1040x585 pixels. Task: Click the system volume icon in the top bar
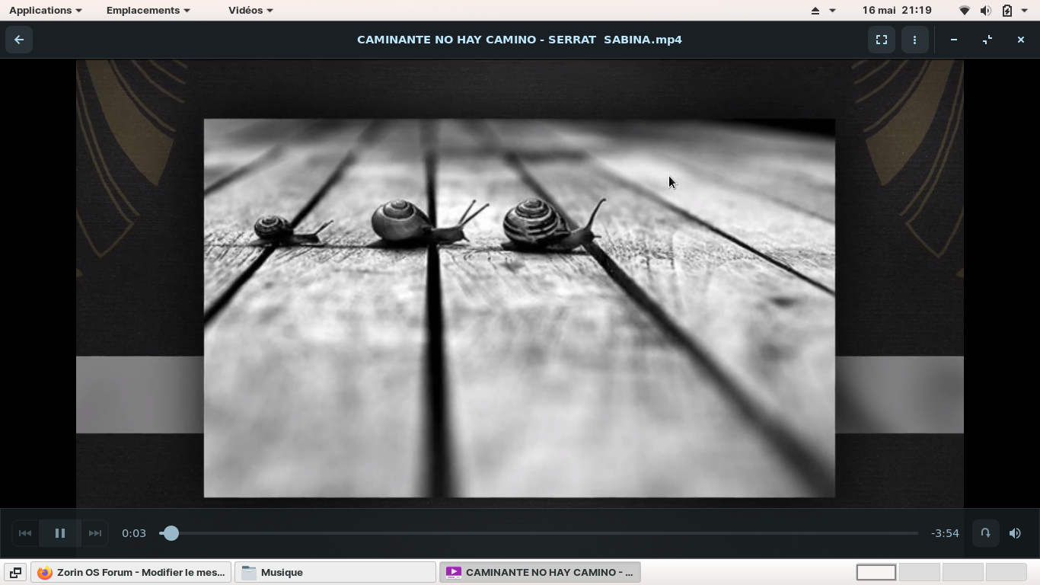985,11
